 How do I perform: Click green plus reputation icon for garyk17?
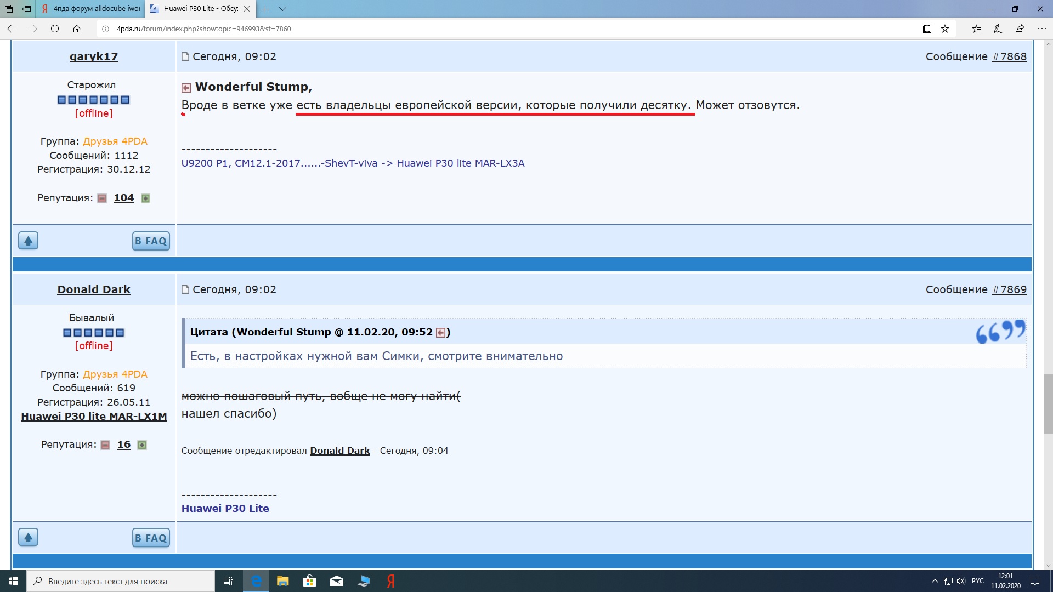(145, 198)
